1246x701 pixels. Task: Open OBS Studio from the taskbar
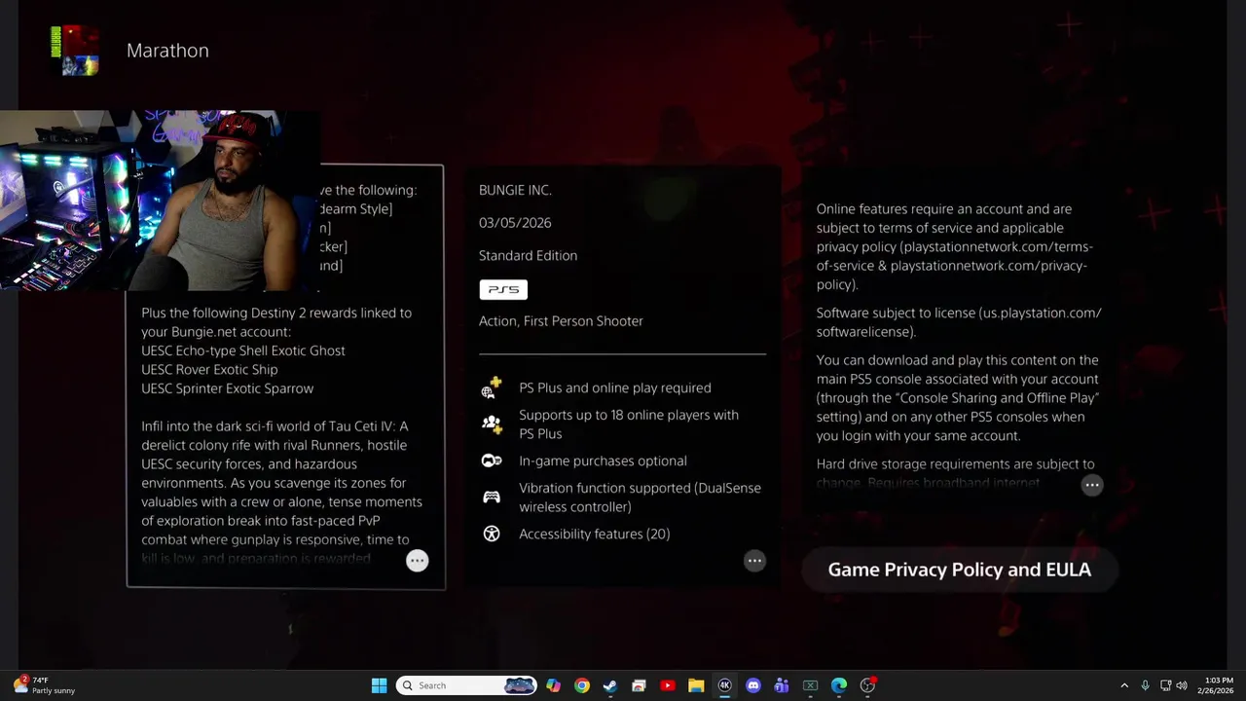(867, 685)
